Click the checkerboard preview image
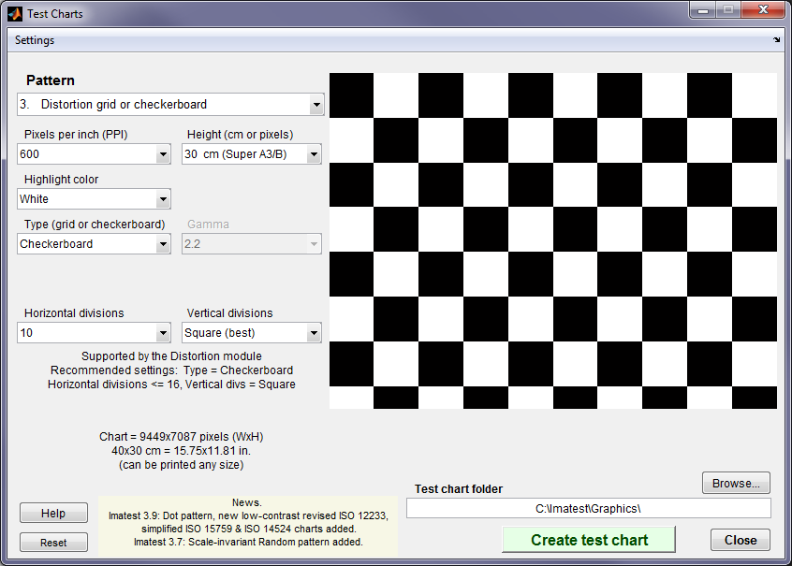This screenshot has height=566, width=792. click(x=552, y=240)
